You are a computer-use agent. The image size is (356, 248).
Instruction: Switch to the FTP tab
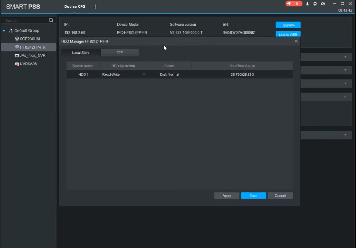(x=120, y=53)
